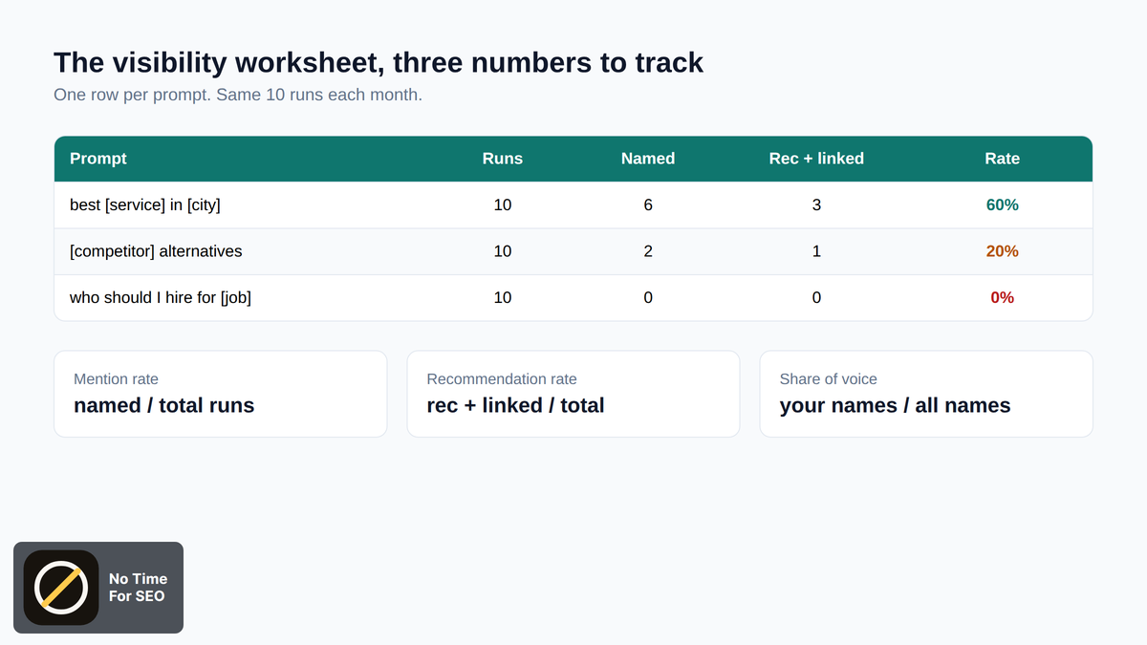This screenshot has height=645, width=1147.
Task: Click the 'named / total runs' formula
Action: point(164,405)
